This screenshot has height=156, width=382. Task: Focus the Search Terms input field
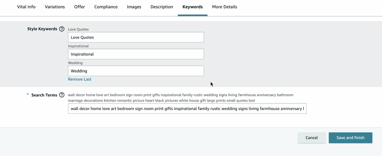point(187,108)
